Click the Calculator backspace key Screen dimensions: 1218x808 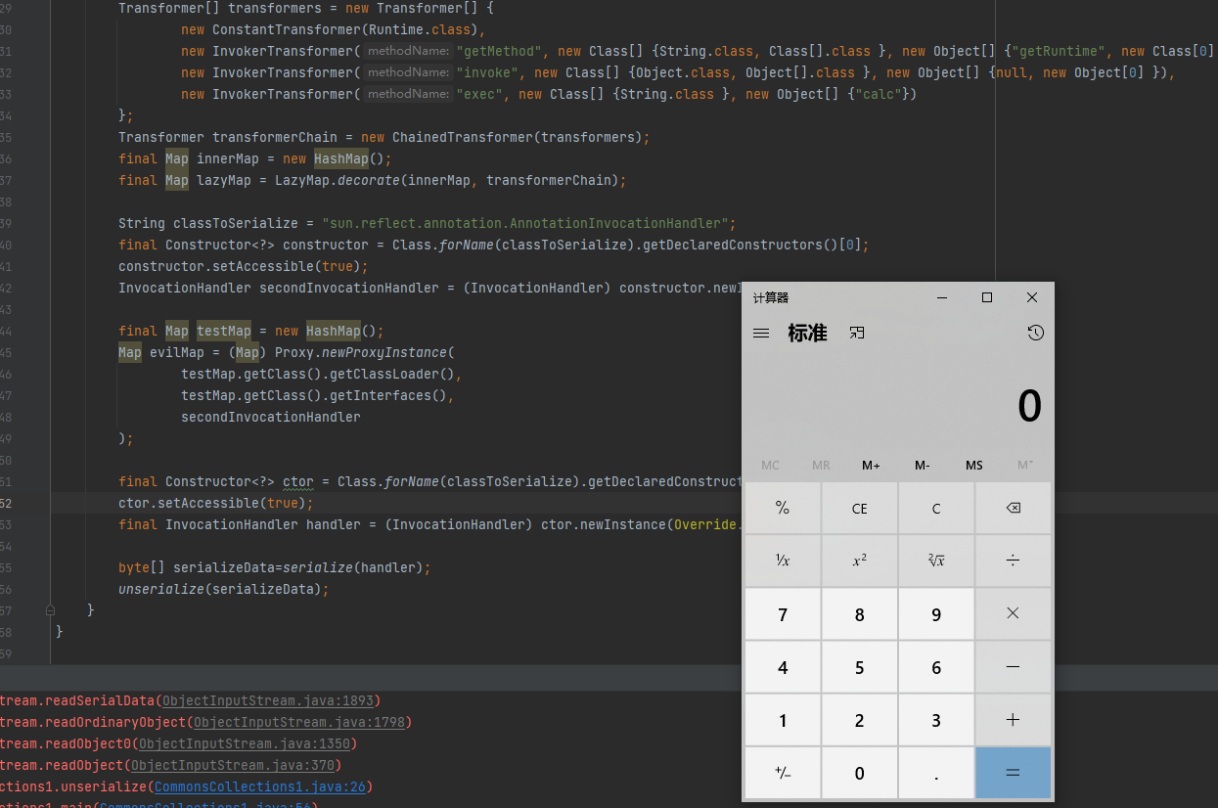pyautogui.click(x=1013, y=508)
